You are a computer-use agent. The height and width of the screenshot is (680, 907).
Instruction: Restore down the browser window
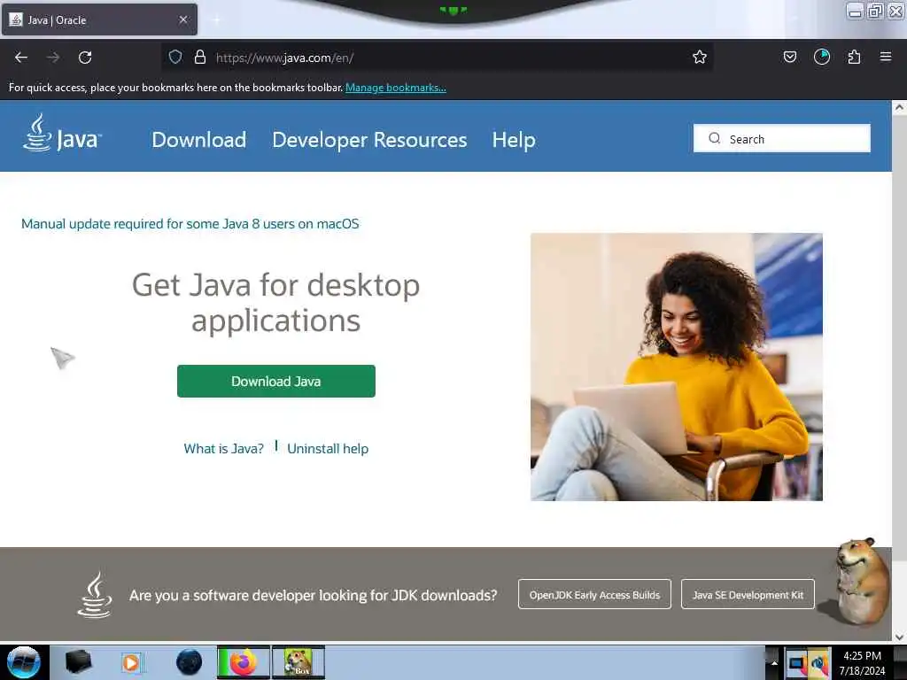[x=875, y=12]
